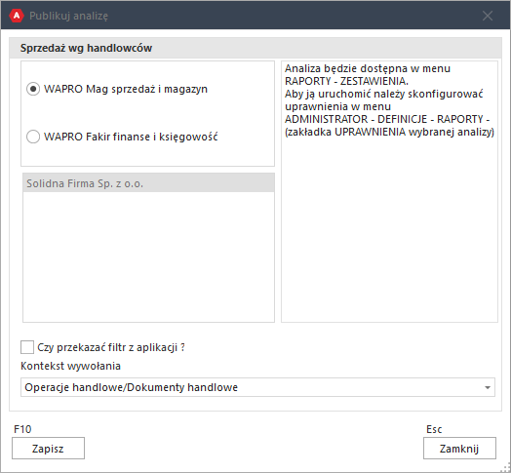Select Solidna Firma Sp. z o.o. in the list
Screen dimensions: 511x473
148,183
